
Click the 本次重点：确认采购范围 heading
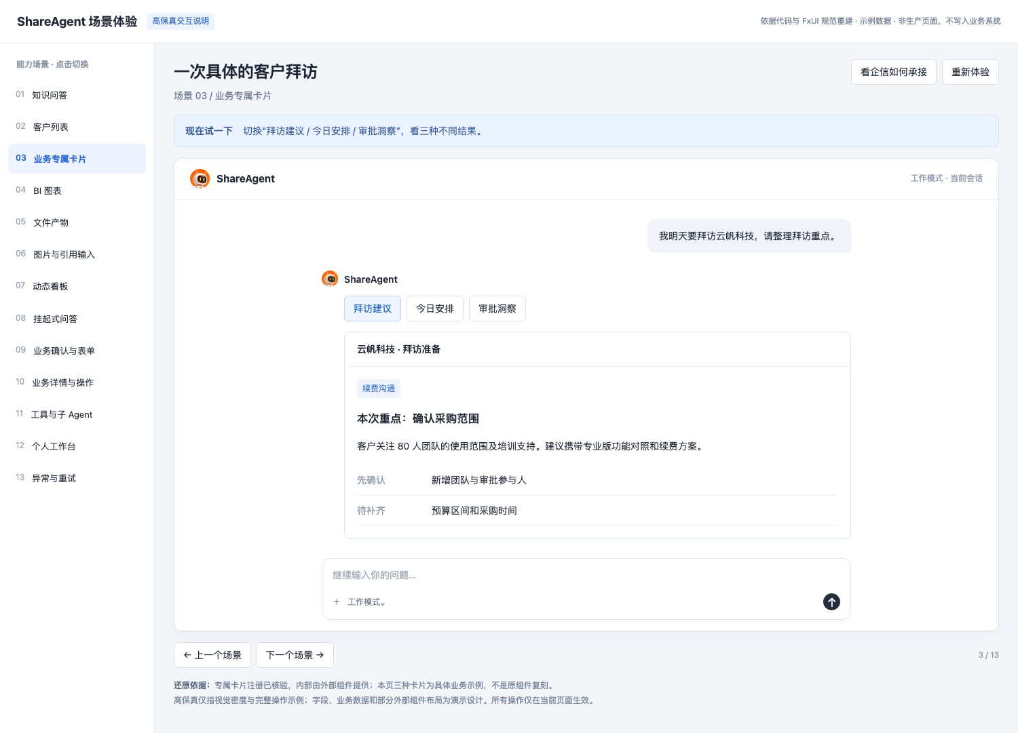[x=418, y=418]
